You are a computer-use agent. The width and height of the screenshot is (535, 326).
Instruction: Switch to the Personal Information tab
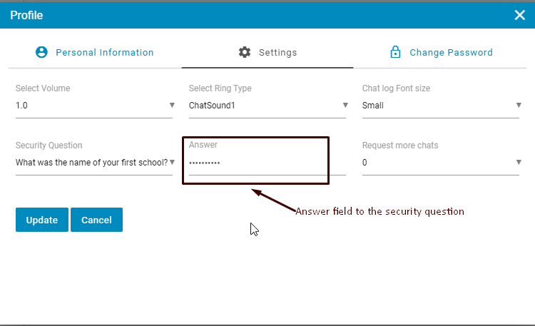pos(104,52)
